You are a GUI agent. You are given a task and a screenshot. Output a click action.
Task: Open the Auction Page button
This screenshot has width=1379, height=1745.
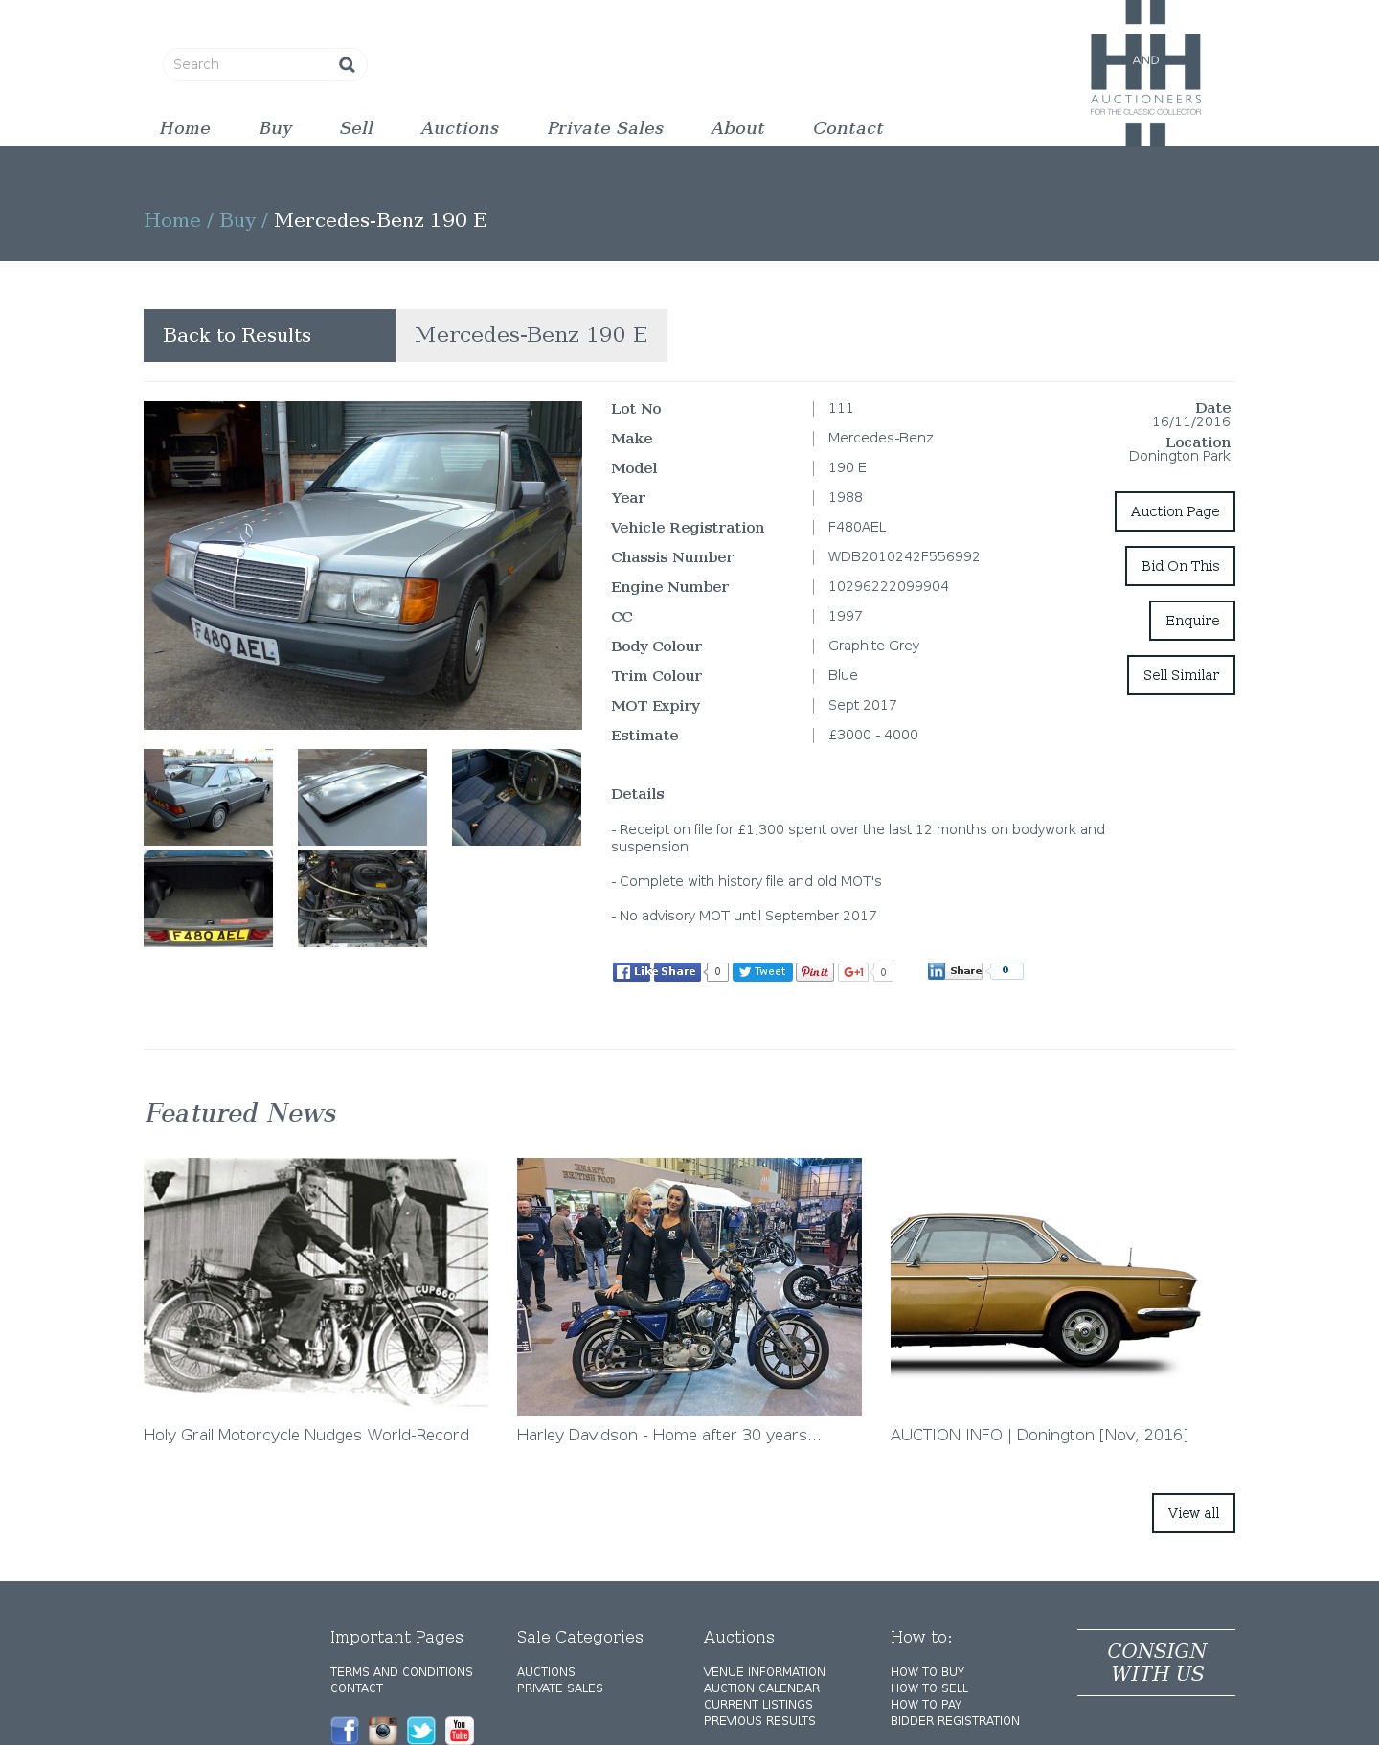pyautogui.click(x=1175, y=511)
